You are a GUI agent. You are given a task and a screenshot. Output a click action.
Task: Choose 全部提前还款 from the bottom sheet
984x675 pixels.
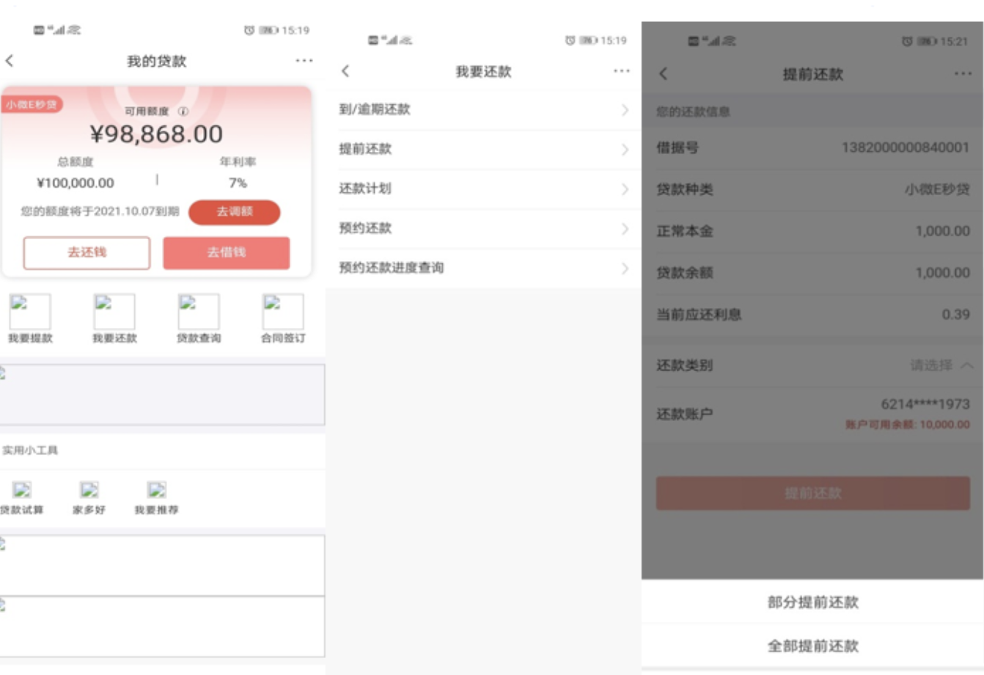coord(812,646)
